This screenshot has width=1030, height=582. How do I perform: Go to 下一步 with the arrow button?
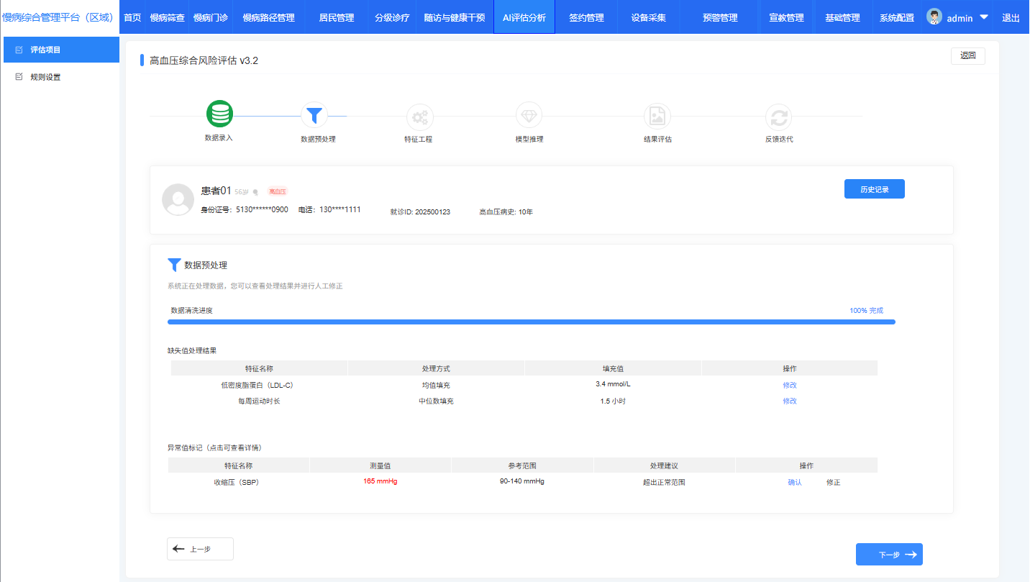pos(889,555)
